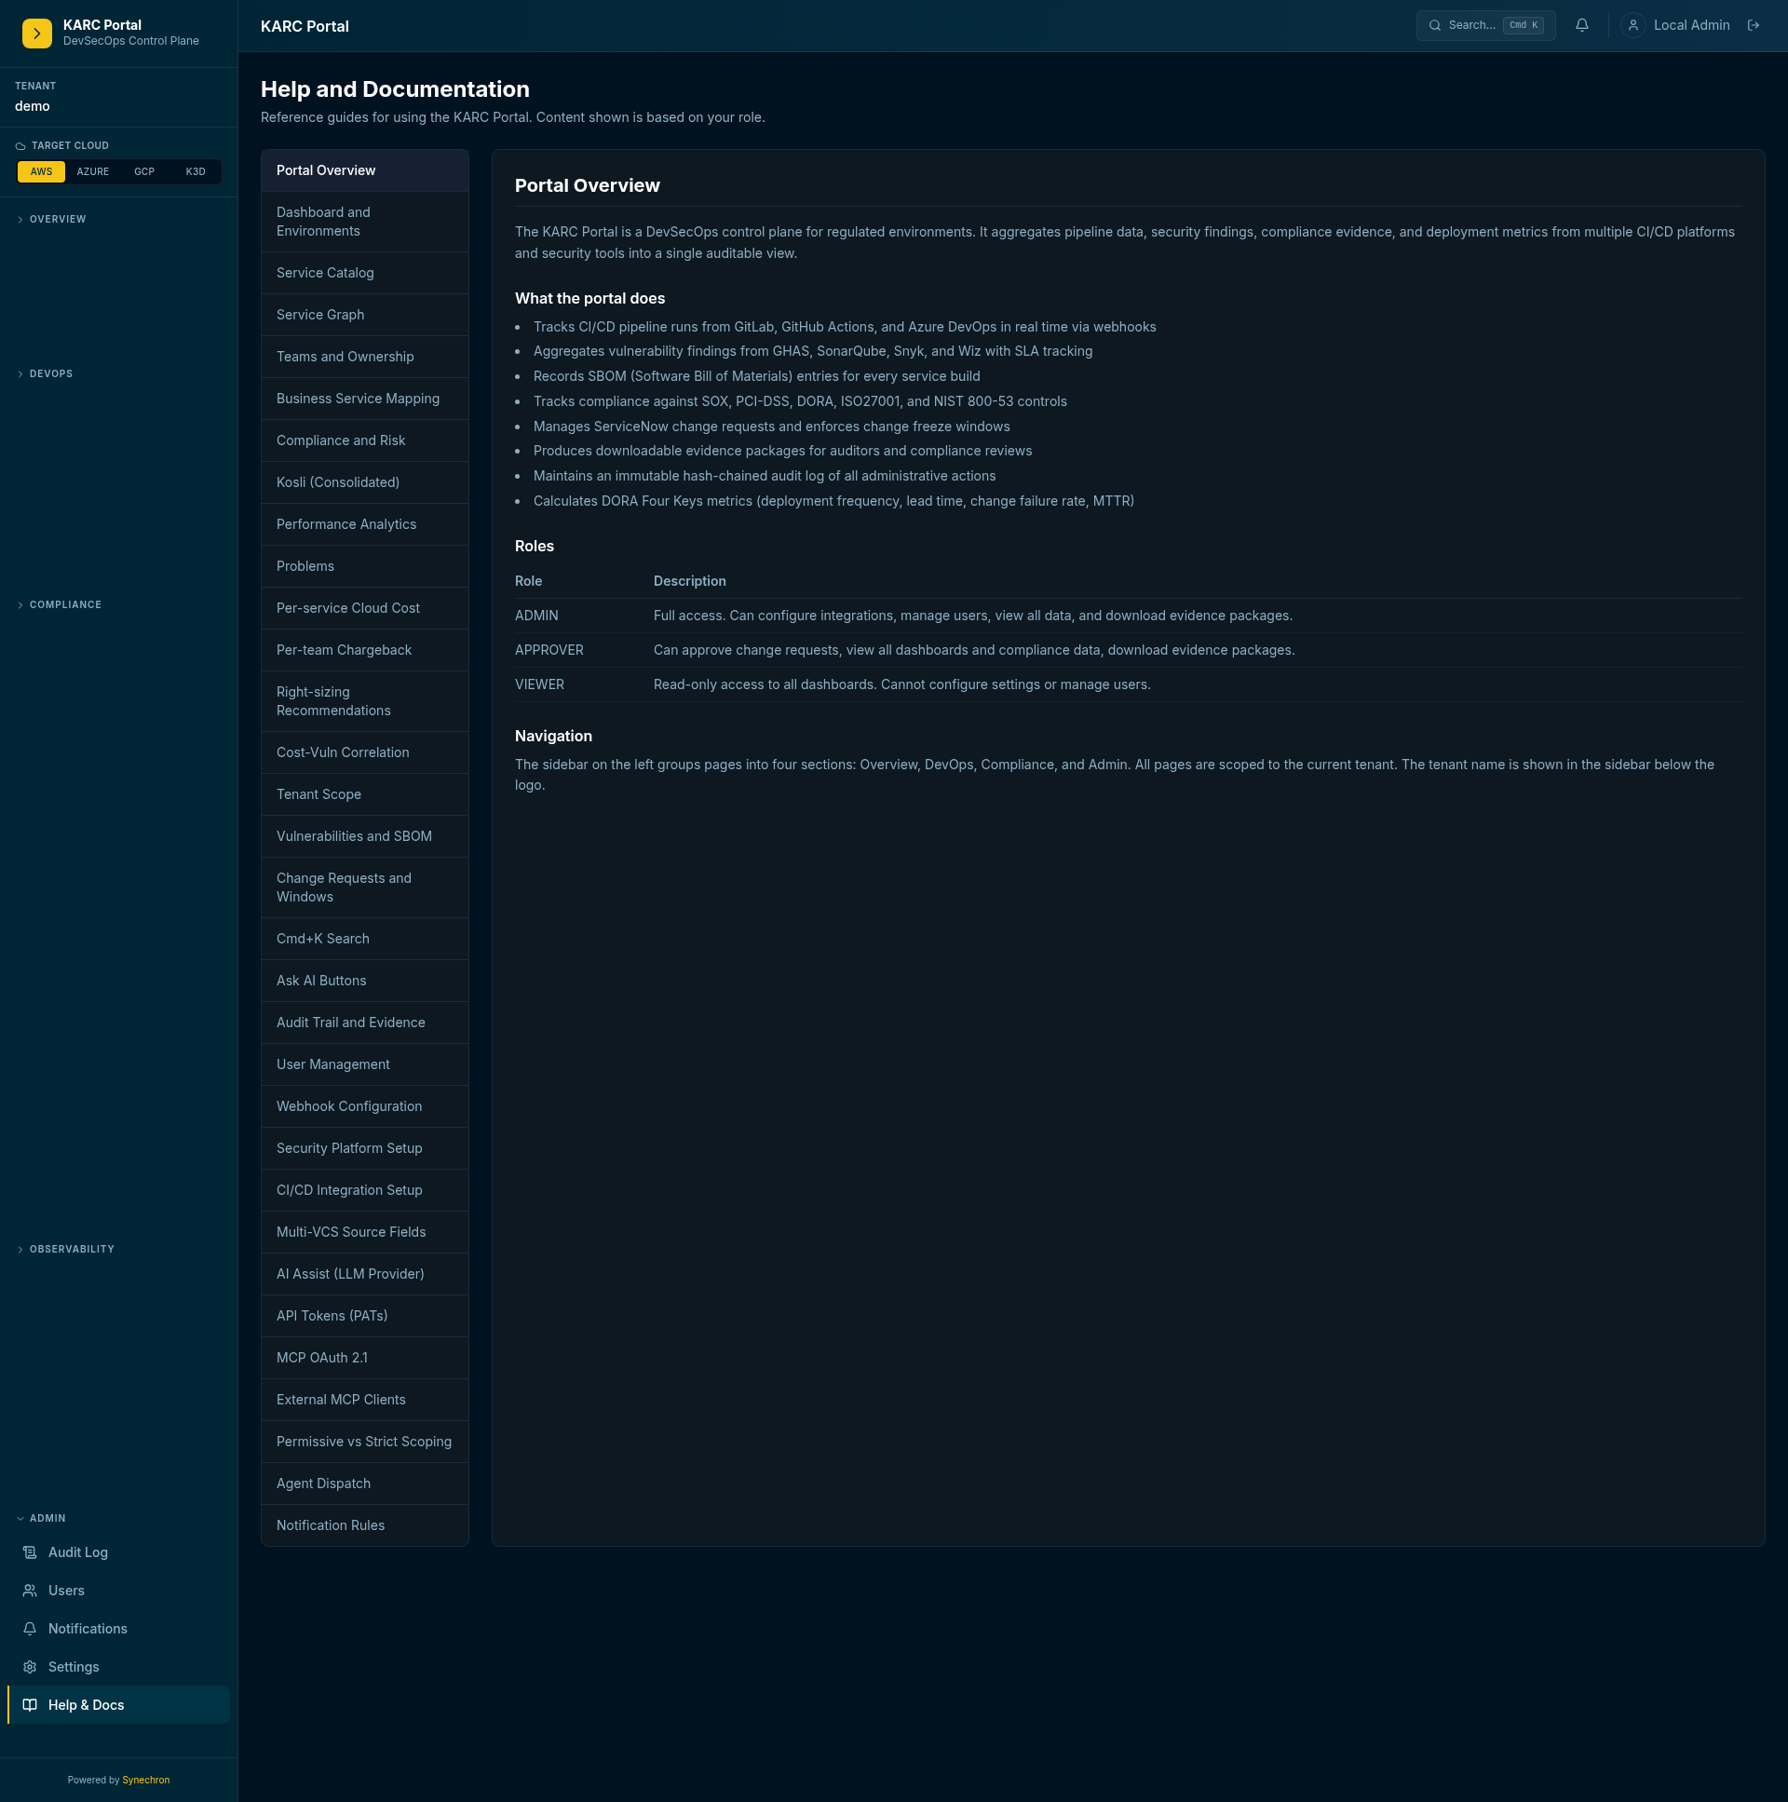This screenshot has height=1802, width=1788.
Task: Open the Agent Dispatch help topic
Action: click(365, 1485)
